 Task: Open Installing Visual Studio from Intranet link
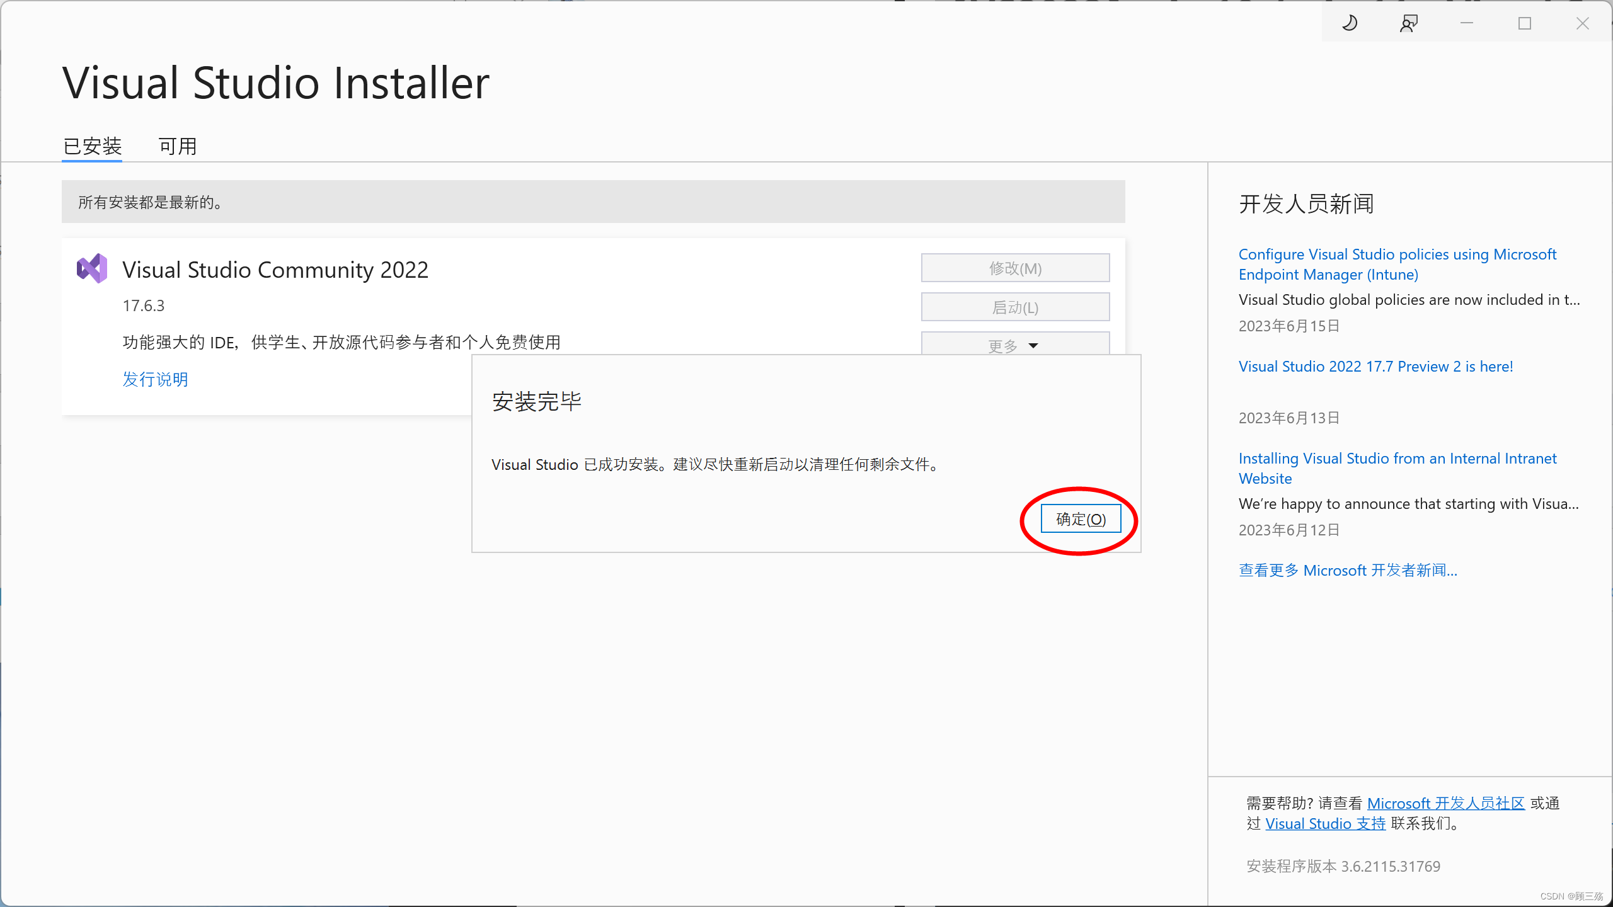point(1397,469)
